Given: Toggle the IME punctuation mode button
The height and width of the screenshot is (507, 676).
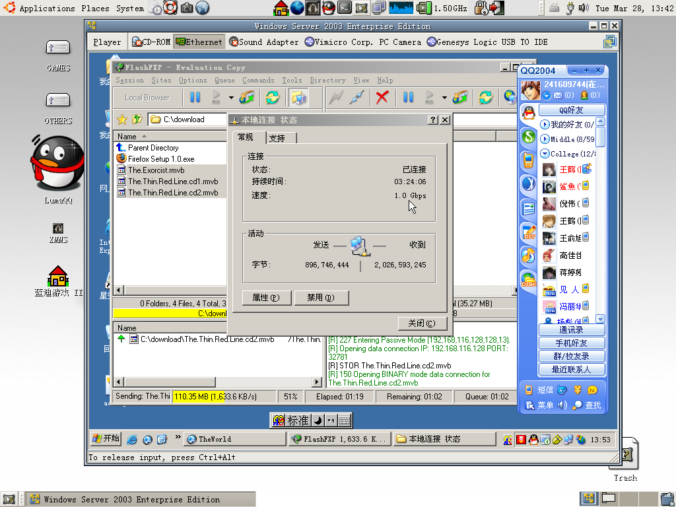Looking at the screenshot, I should tap(331, 421).
